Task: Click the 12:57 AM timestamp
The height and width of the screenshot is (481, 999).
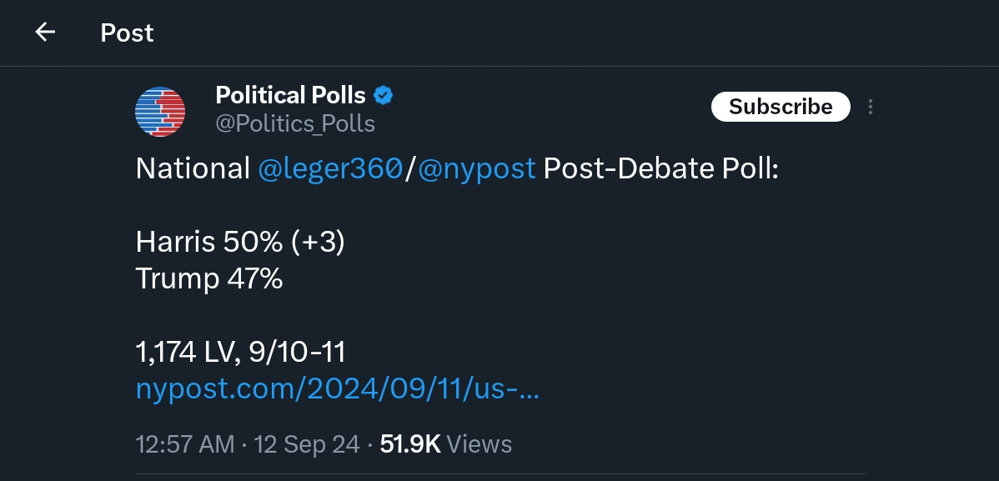Action: point(185,444)
